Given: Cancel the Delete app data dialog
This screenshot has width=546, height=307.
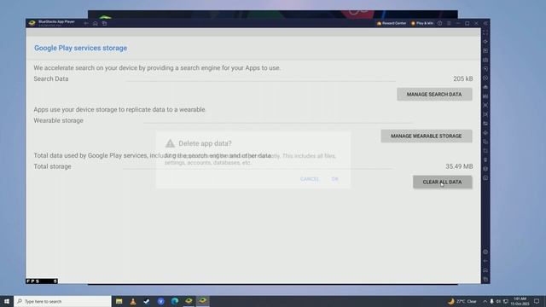Looking at the screenshot, I should coord(309,179).
